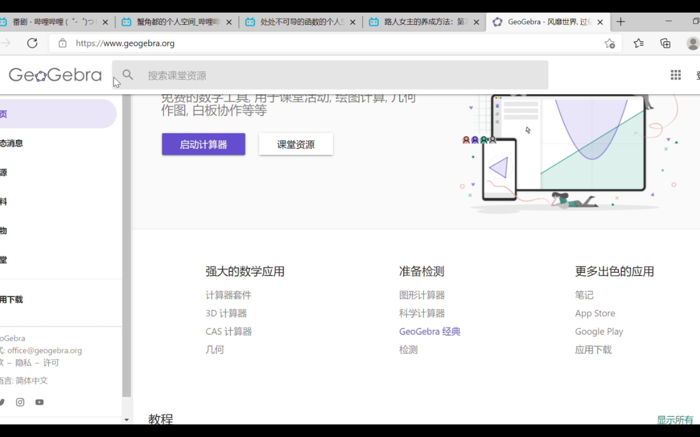Open the 笔记 link
700x437 pixels.
(584, 295)
